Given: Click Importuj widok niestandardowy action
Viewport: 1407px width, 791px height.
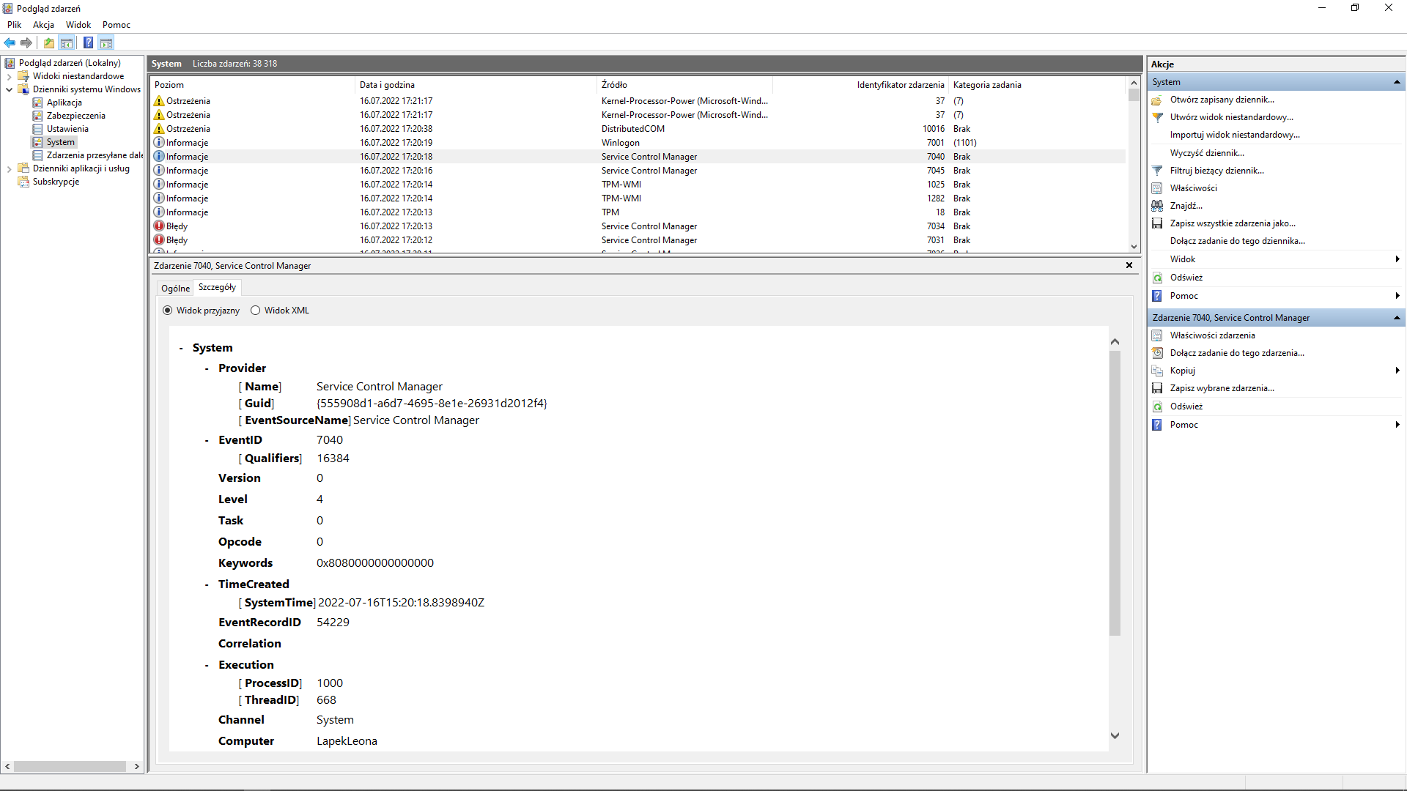Looking at the screenshot, I should click(1235, 135).
